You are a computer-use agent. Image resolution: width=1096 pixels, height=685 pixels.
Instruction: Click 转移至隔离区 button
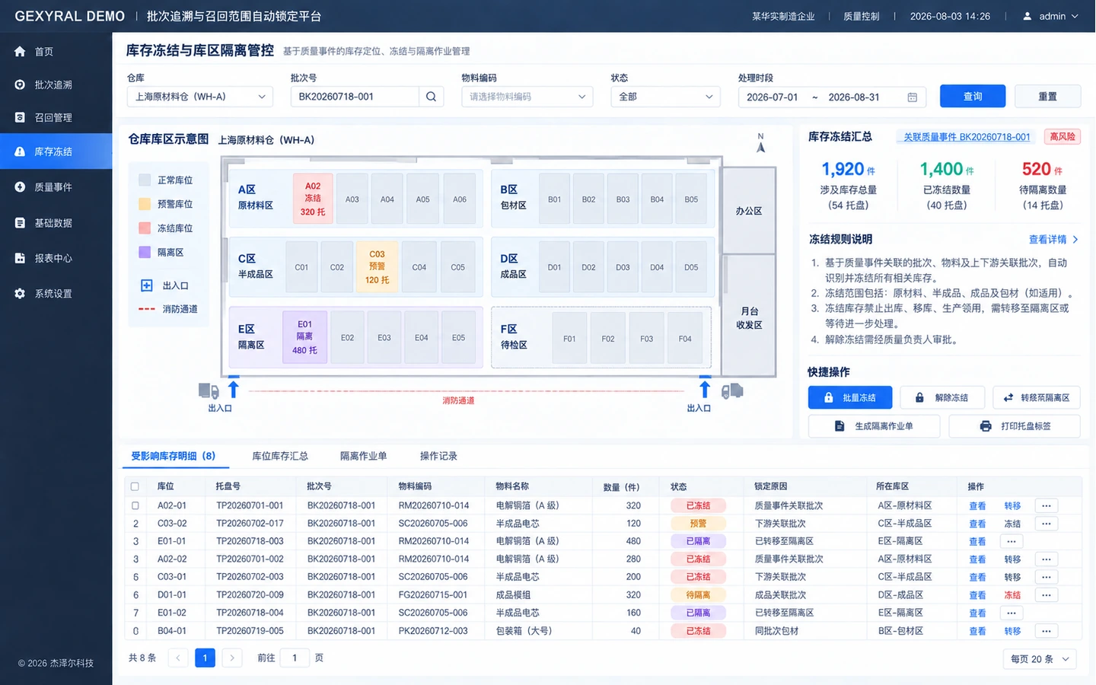pos(1037,397)
